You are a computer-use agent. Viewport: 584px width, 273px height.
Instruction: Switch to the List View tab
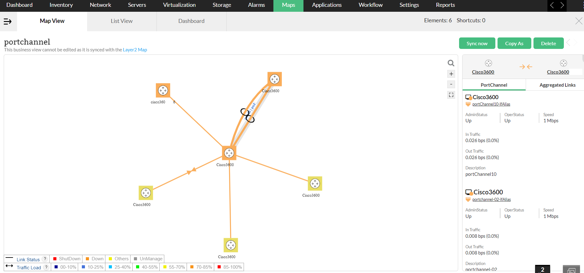(122, 21)
